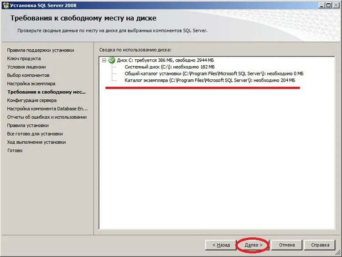Click the Сводка по использованию диска label

(x=135, y=50)
